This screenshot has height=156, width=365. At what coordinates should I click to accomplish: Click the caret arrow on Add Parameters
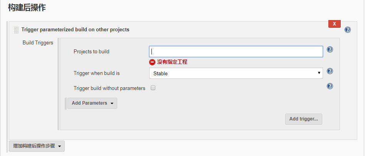(112, 103)
